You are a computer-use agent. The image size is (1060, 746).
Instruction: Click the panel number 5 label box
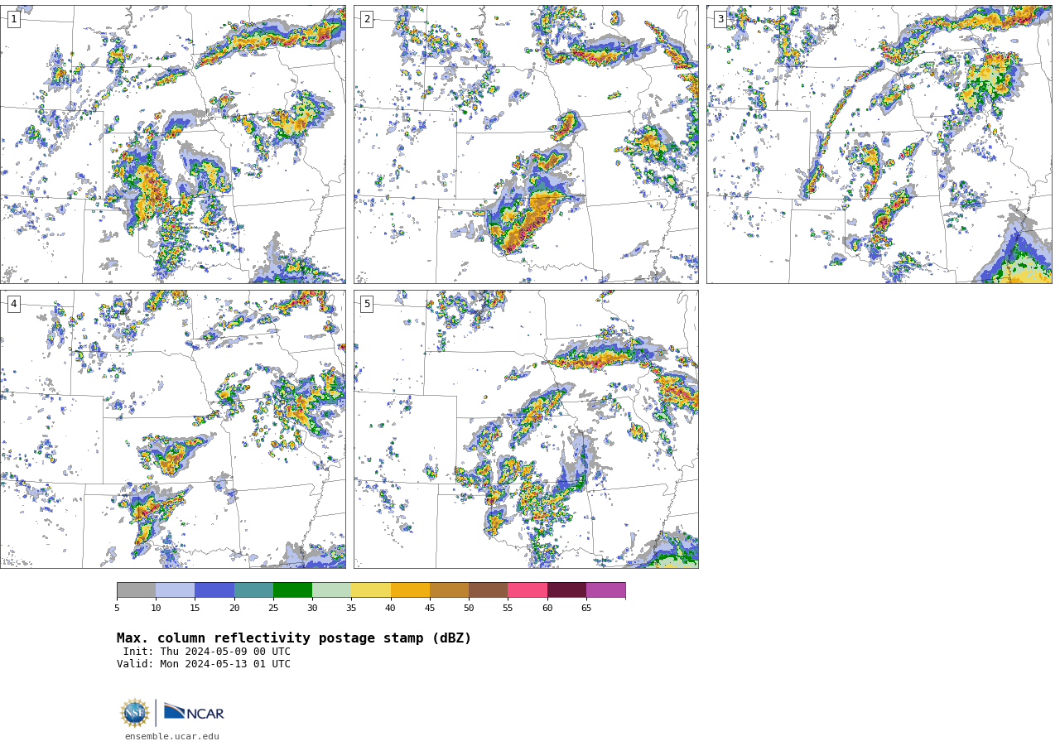point(367,304)
